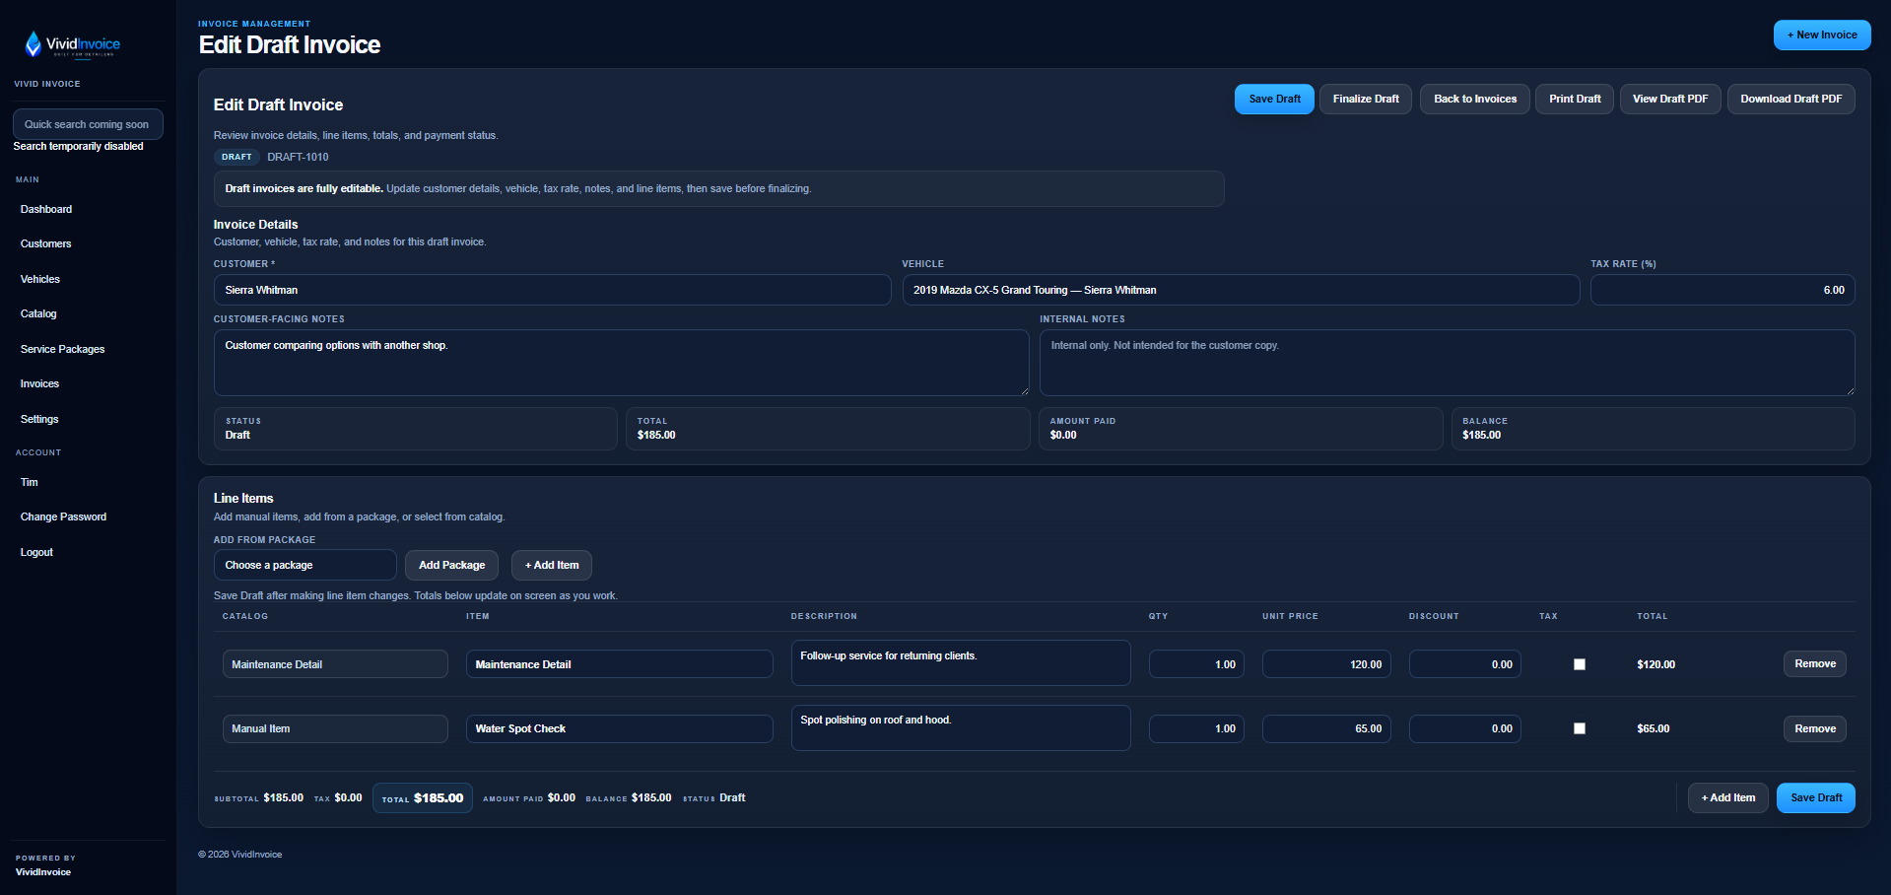Click the Amount Paid $0.00 summary card

pyautogui.click(x=1241, y=429)
